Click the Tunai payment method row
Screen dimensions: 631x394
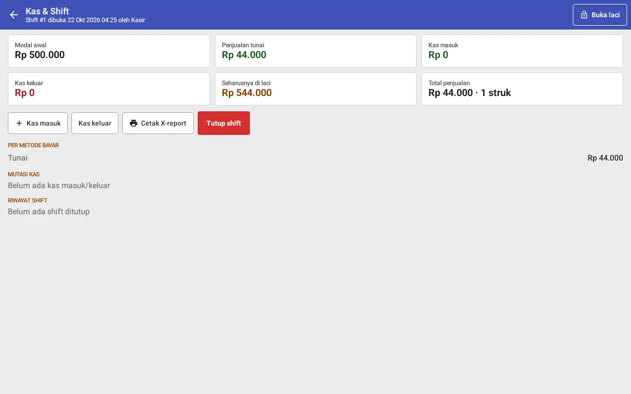(315, 158)
